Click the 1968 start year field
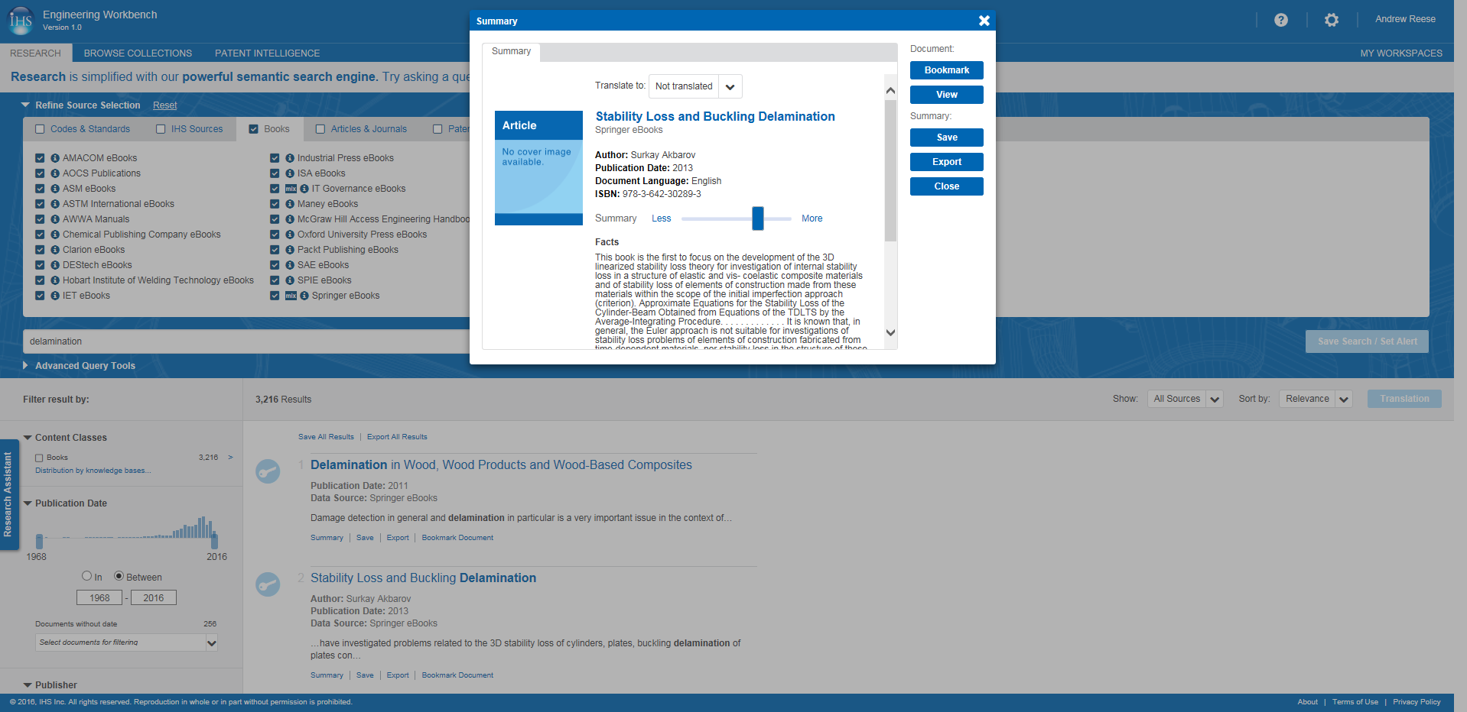The image size is (1467, 712). (x=99, y=597)
